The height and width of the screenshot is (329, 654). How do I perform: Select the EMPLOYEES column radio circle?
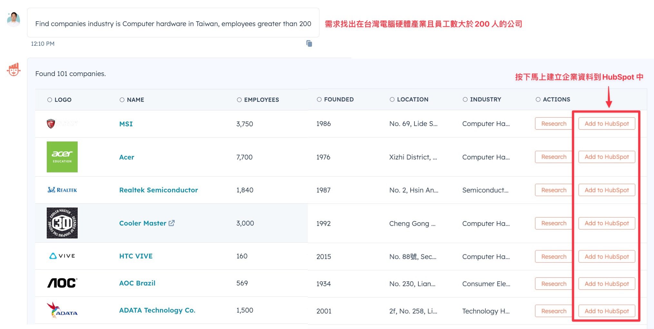coord(239,100)
